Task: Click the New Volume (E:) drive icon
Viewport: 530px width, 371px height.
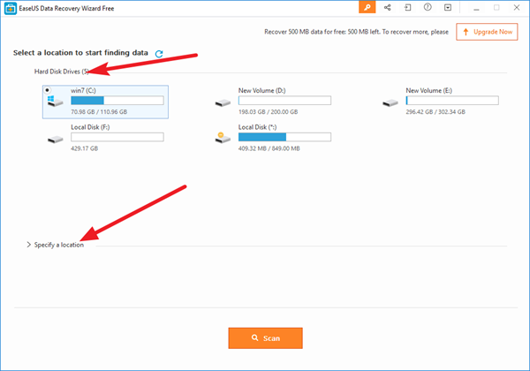Action: (390, 102)
